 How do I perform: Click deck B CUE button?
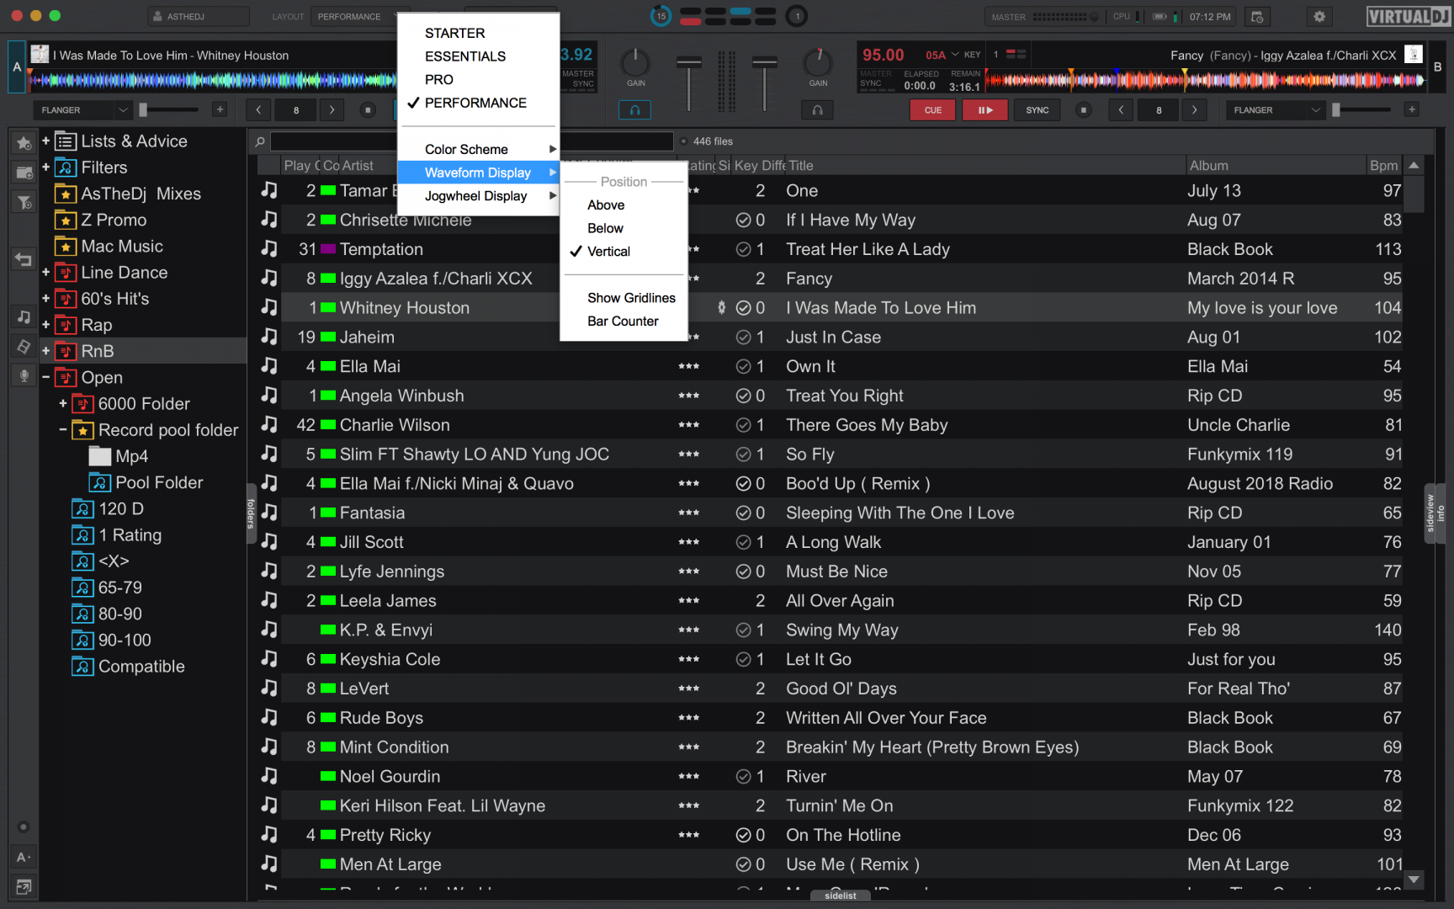coord(933,110)
